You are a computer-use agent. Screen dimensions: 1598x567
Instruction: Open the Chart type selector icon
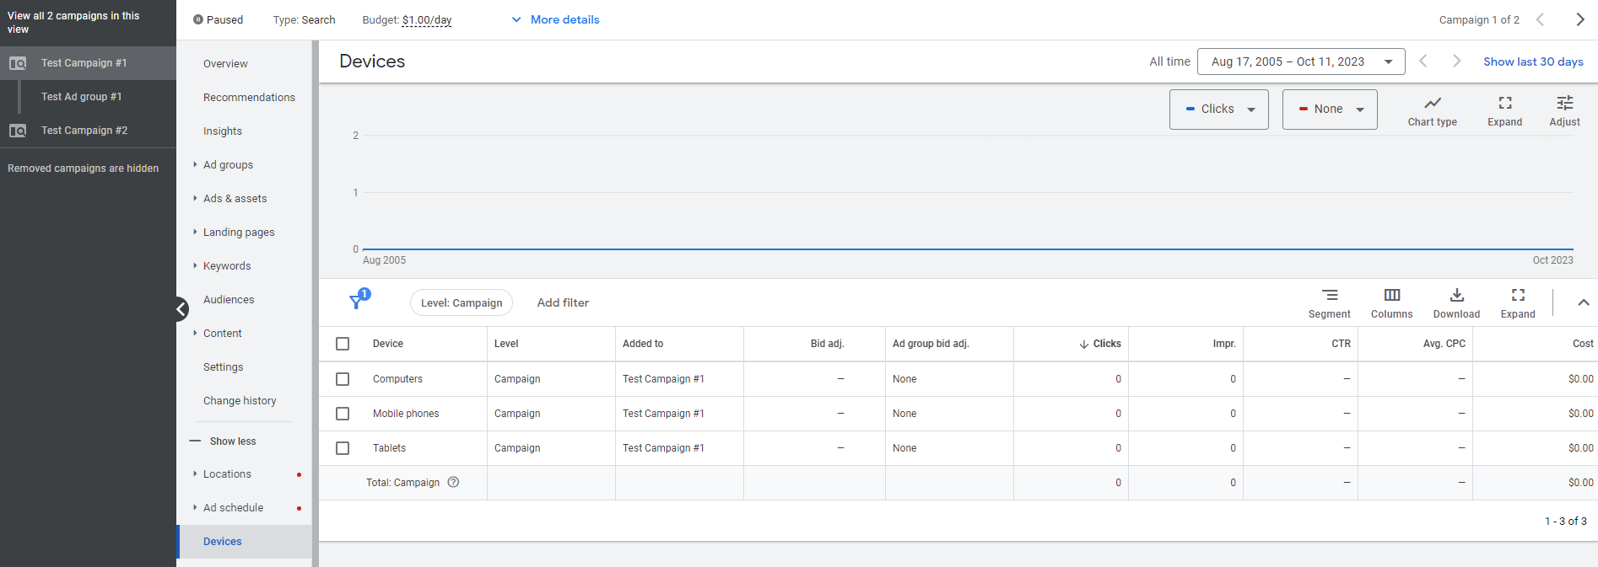pos(1432,103)
